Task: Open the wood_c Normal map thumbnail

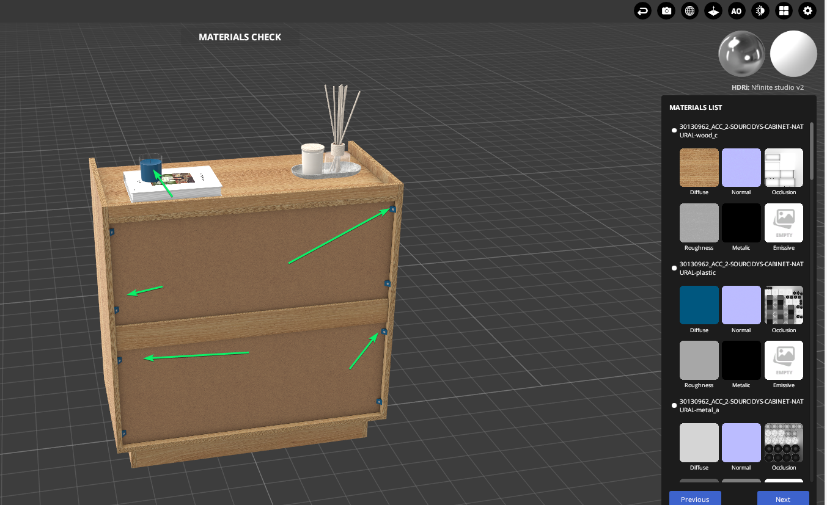Action: point(741,167)
